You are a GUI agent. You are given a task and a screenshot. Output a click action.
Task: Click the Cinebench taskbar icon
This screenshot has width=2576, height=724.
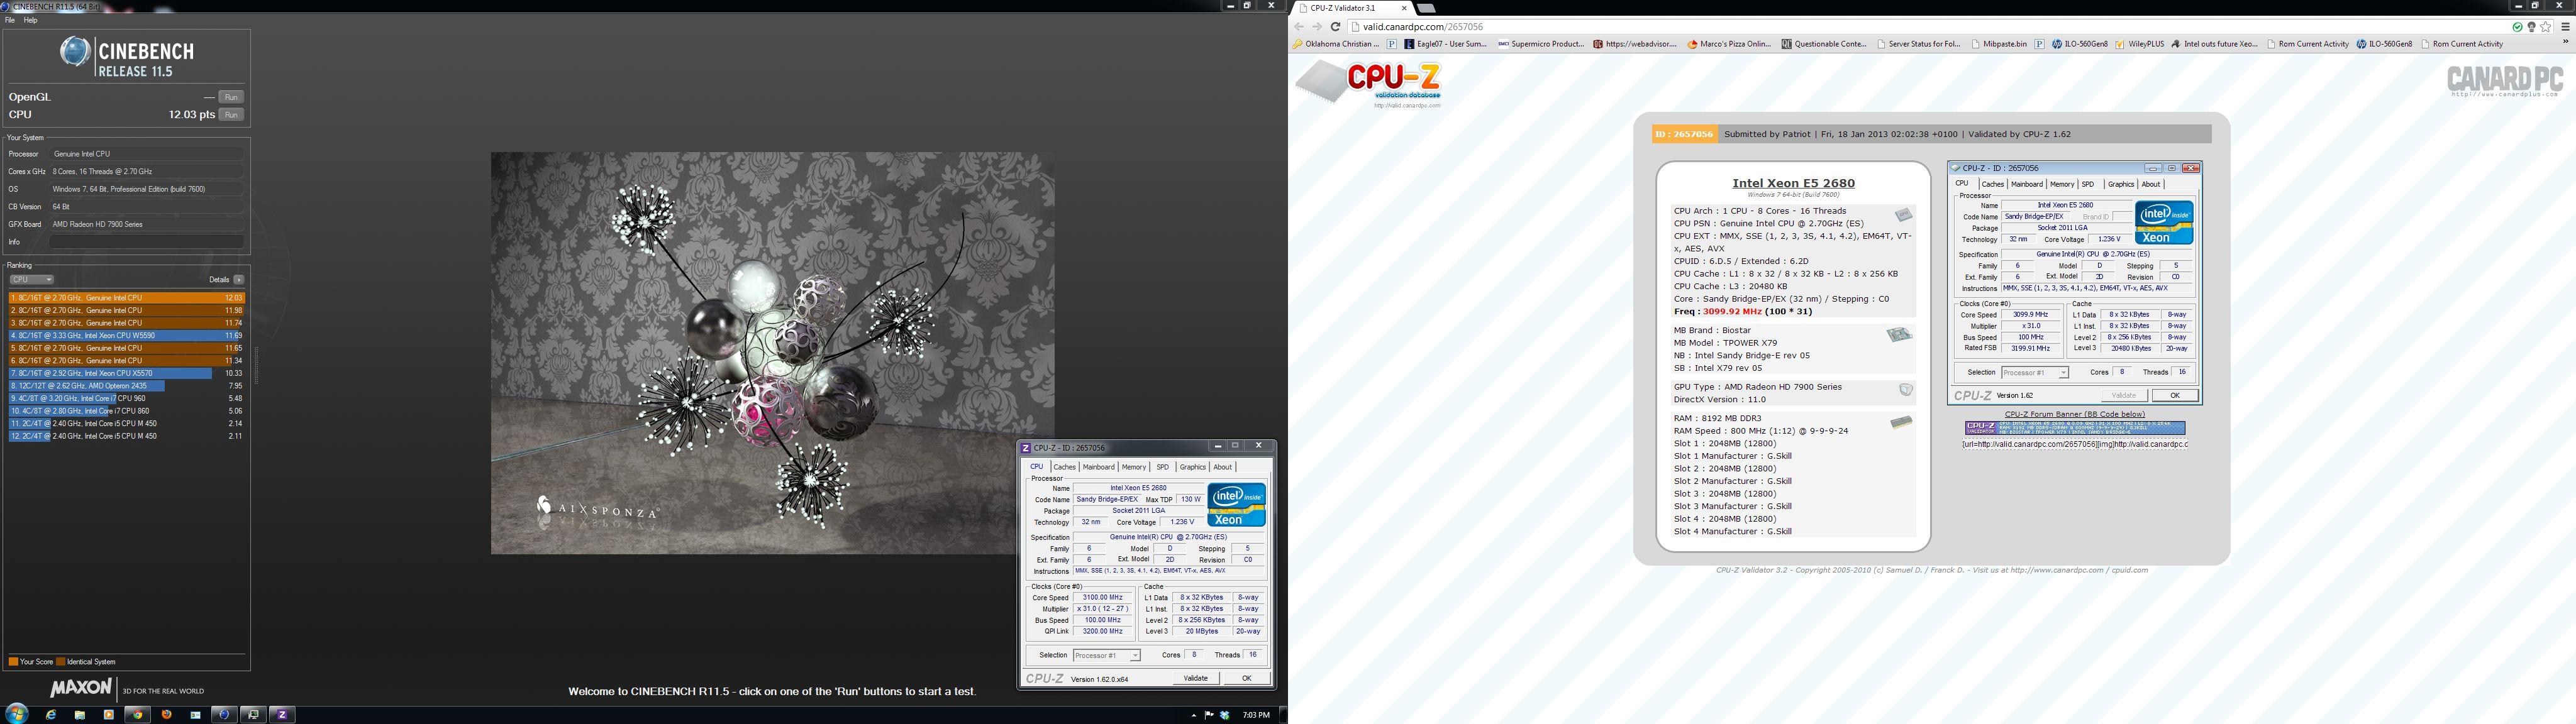[224, 714]
